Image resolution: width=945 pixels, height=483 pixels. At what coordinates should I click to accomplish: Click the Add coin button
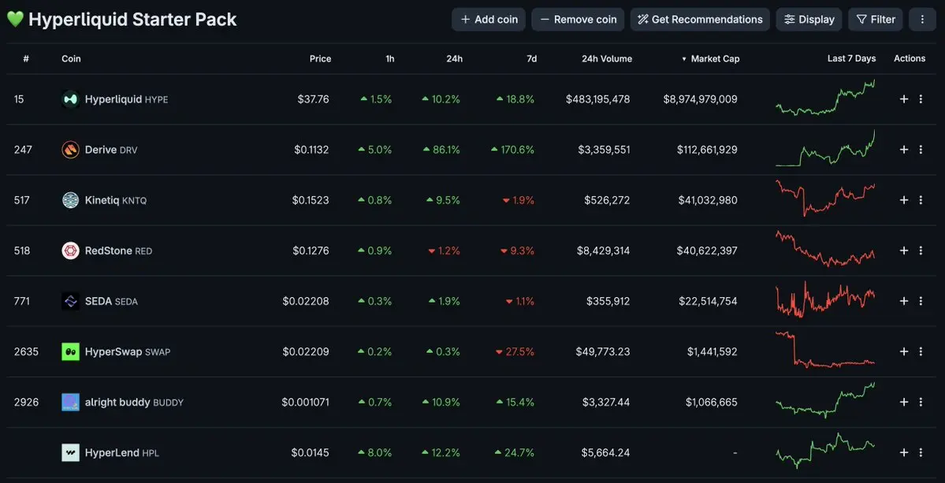(x=489, y=19)
